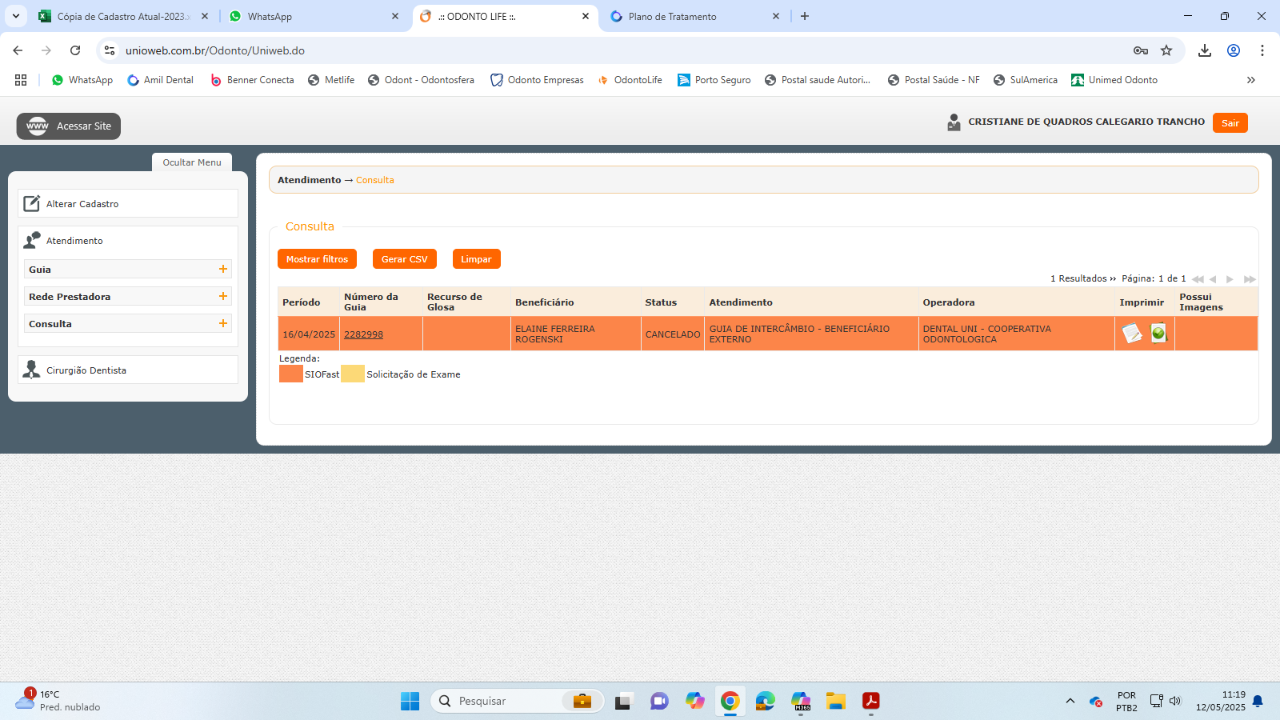Expand the Guia menu section
Image resolution: width=1280 pixels, height=720 pixels.
coord(223,270)
